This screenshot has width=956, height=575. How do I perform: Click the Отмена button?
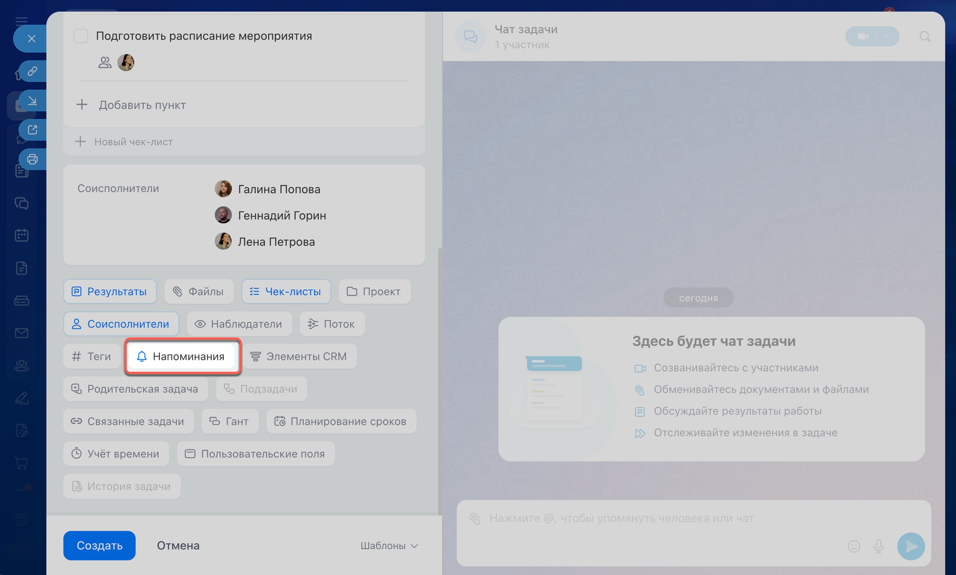click(178, 546)
